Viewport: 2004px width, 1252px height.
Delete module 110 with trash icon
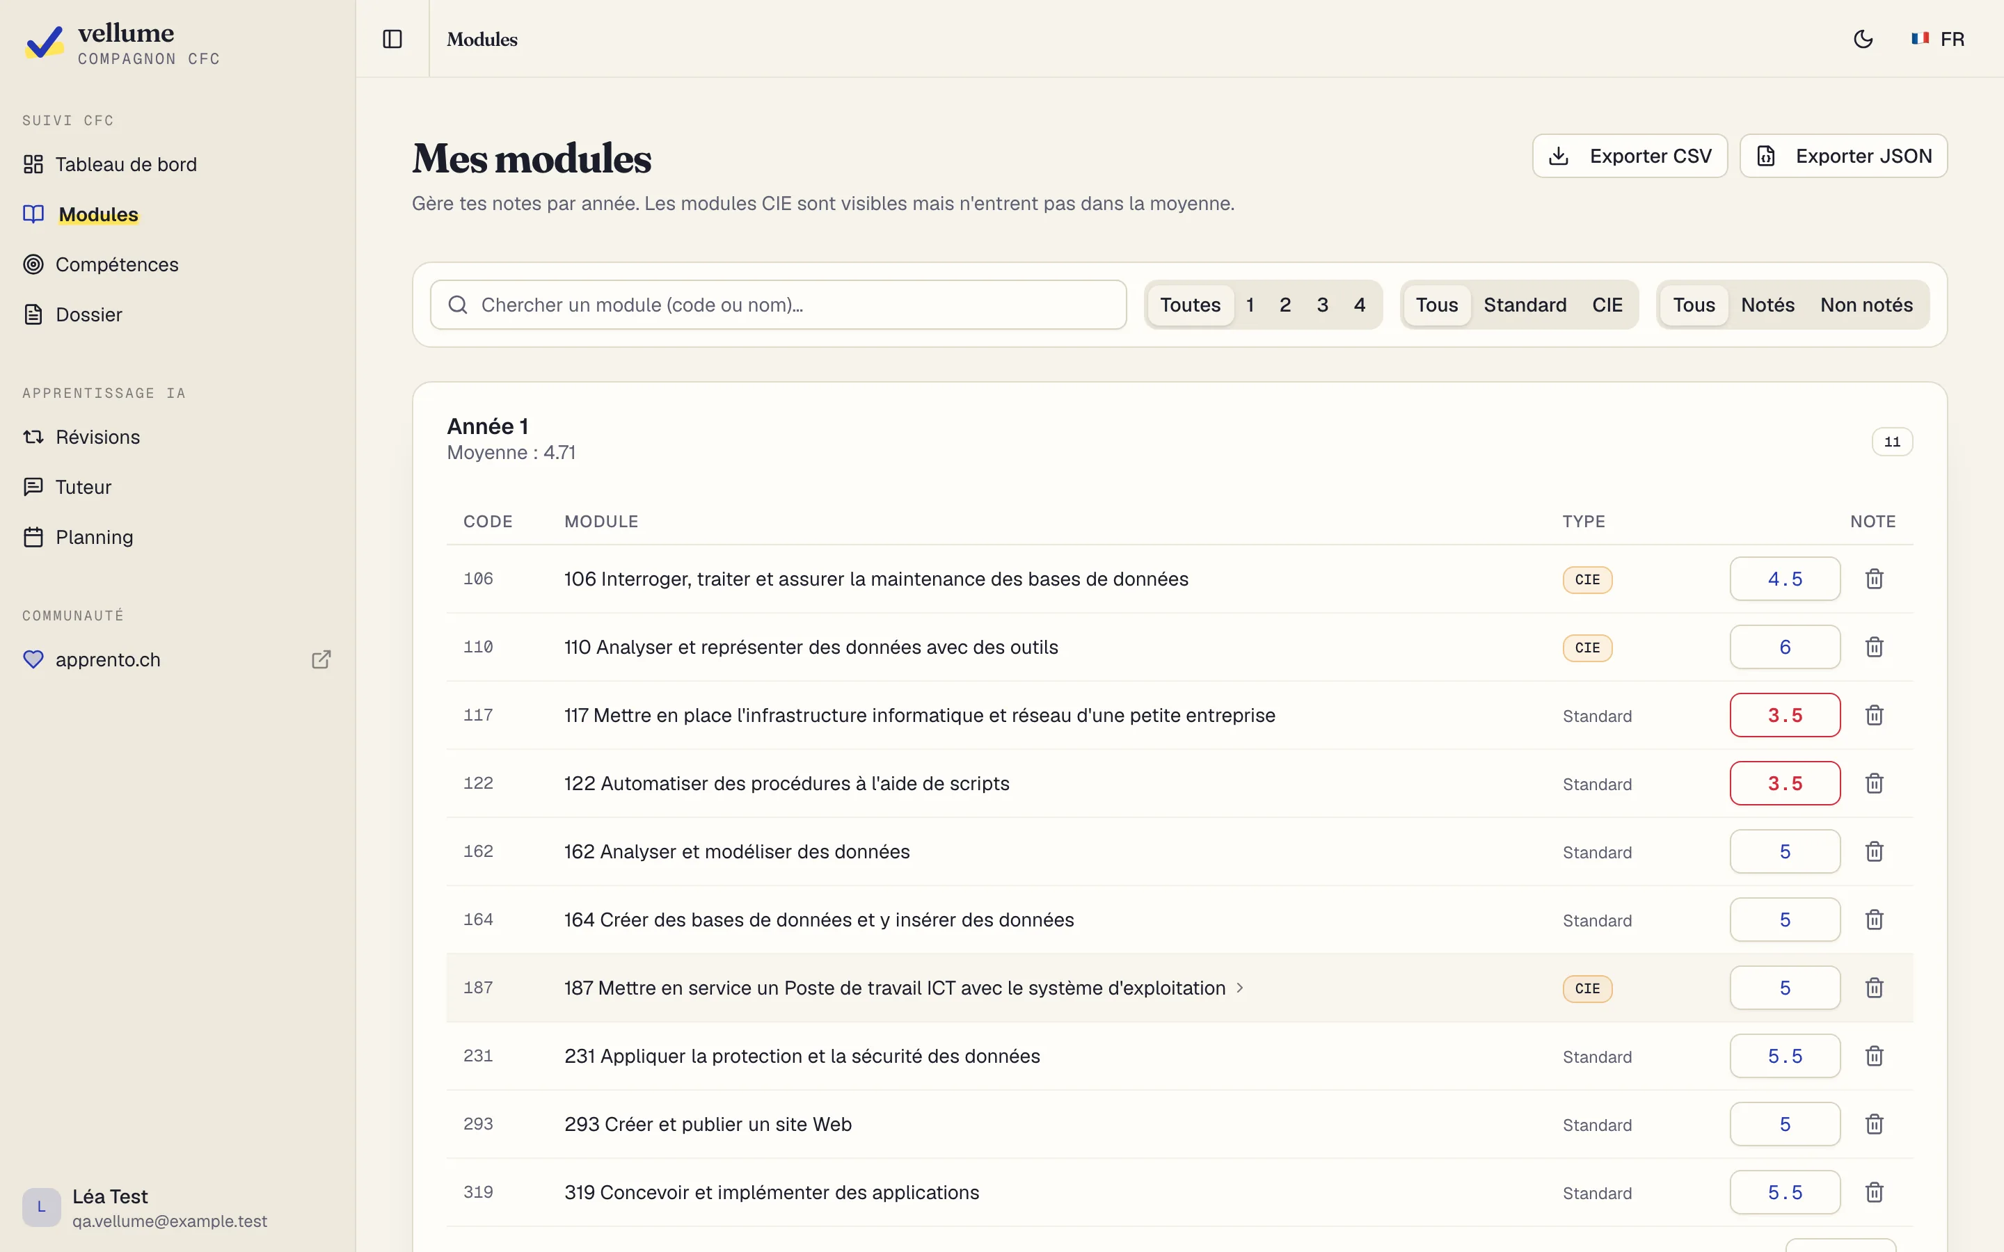pos(1875,647)
